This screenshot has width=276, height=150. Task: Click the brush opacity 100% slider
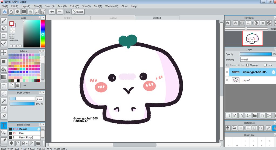coord(22,104)
